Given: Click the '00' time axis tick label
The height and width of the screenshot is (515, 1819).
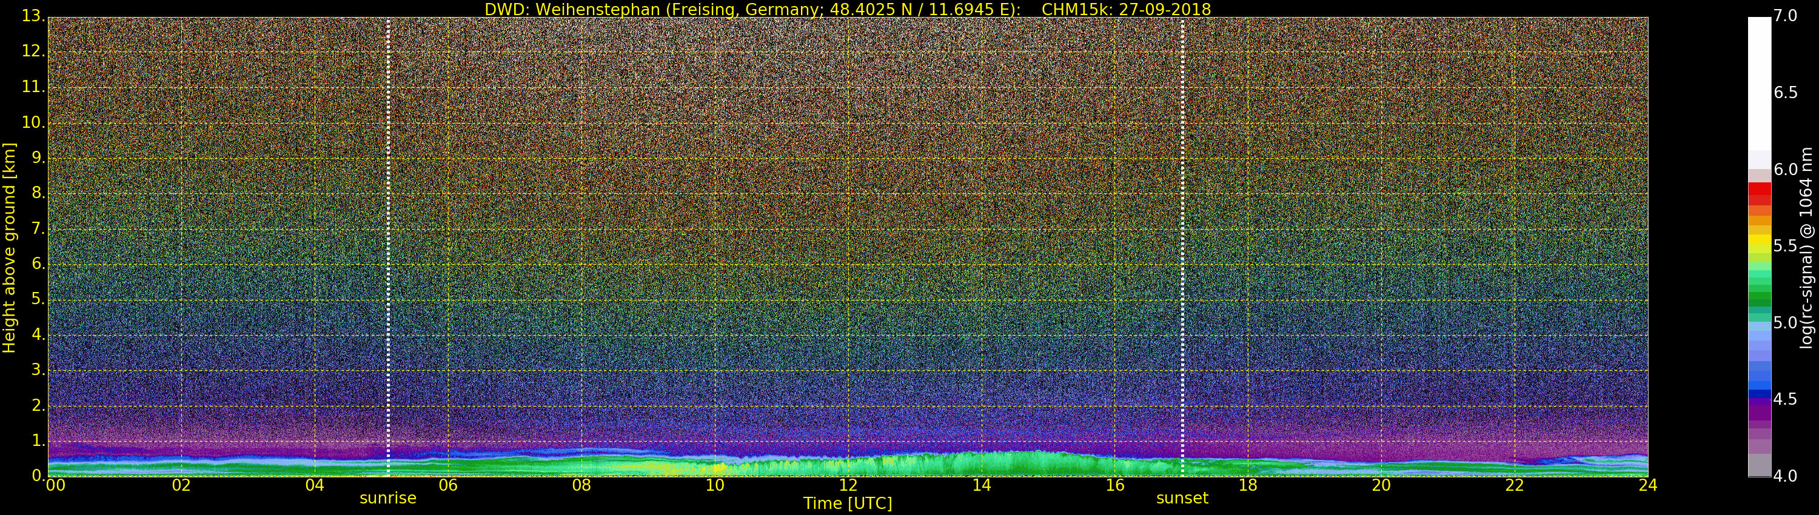Looking at the screenshot, I should click(55, 485).
